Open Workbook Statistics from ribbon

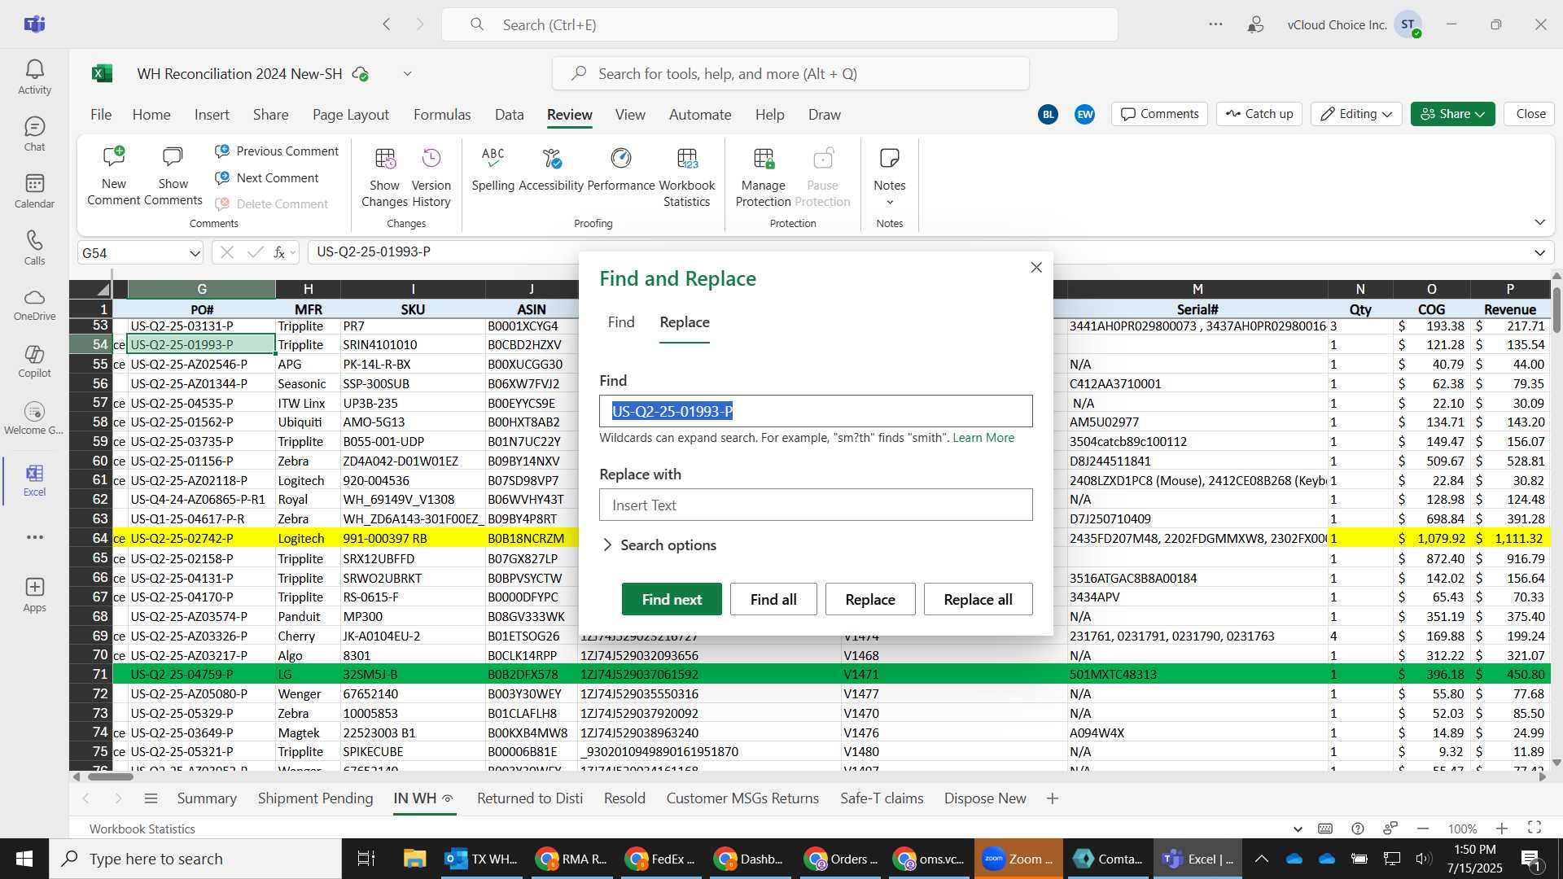(686, 177)
